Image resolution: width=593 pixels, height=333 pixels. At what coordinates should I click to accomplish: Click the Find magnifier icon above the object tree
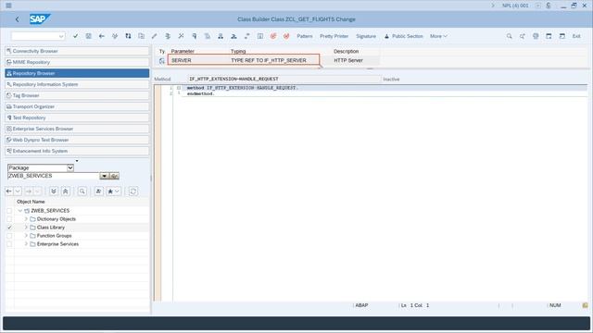click(82, 191)
